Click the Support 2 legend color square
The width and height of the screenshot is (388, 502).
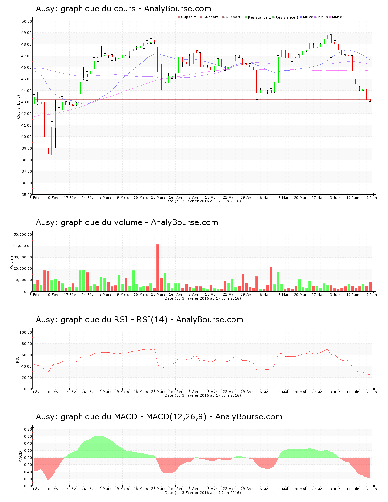201,17
